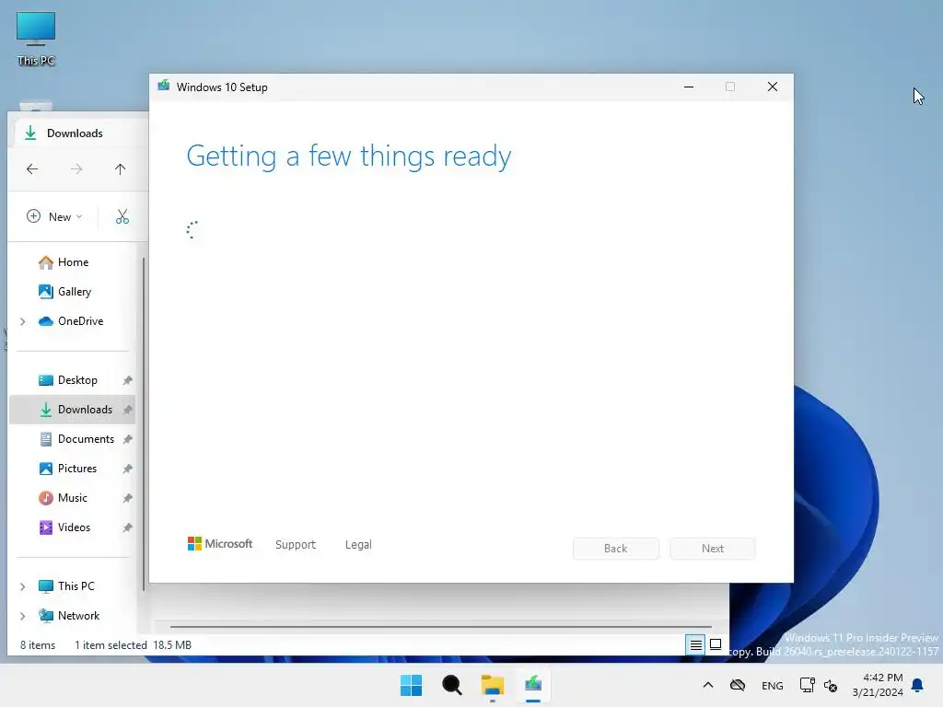
Task: Click the muted volume tray icon
Action: click(x=831, y=685)
